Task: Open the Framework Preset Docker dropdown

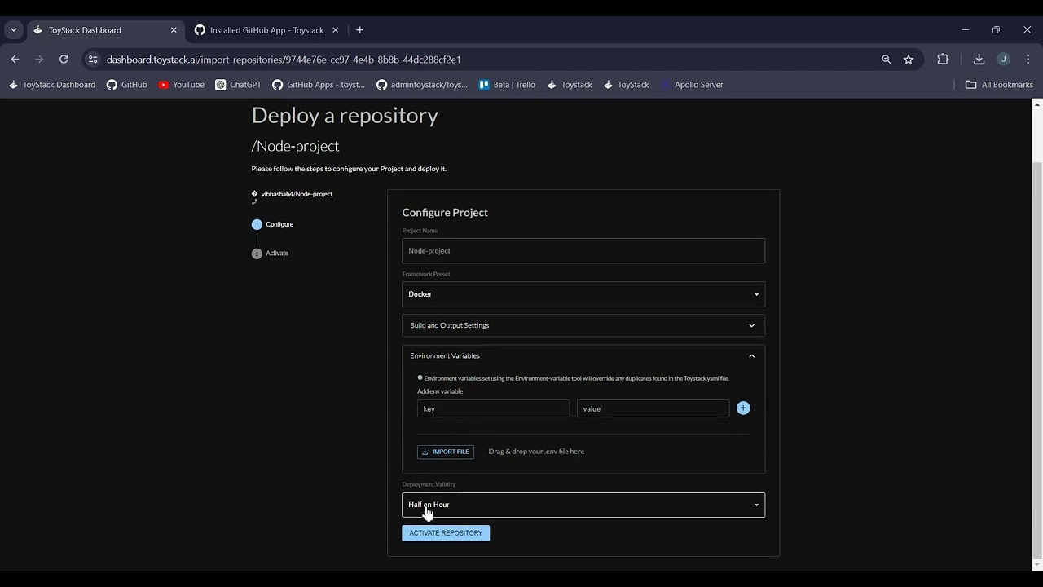Action: (583, 294)
